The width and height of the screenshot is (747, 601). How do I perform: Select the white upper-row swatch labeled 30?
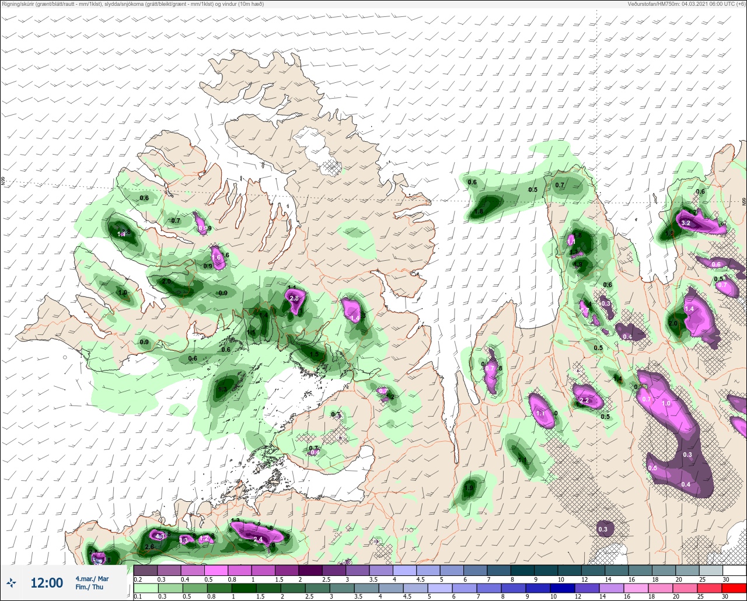pyautogui.click(x=735, y=570)
